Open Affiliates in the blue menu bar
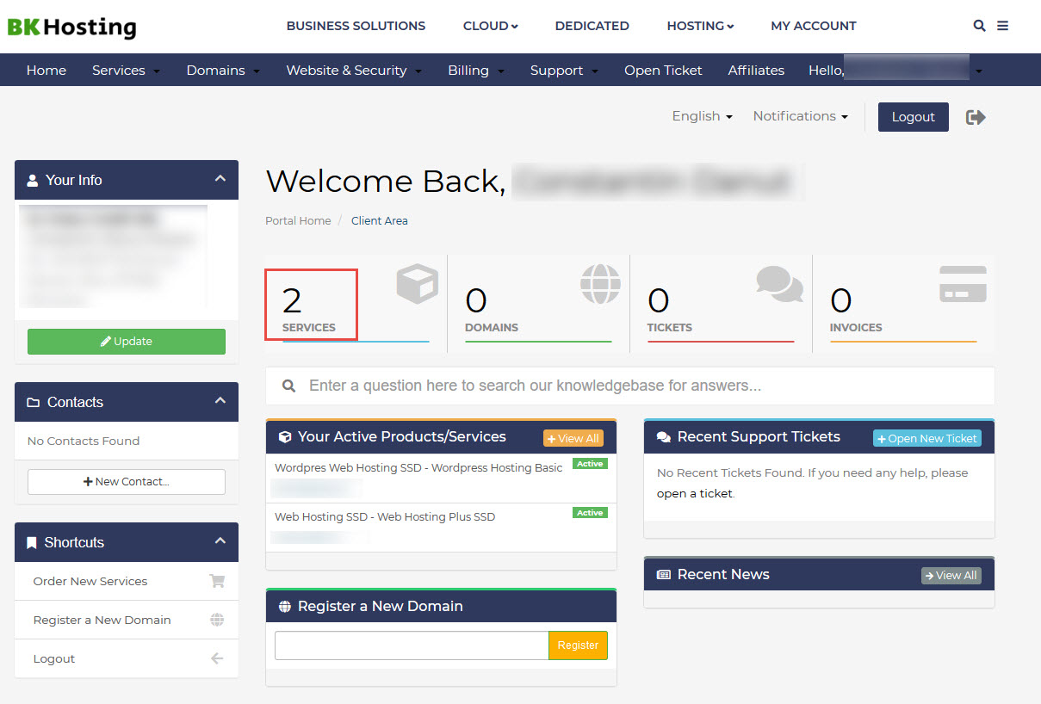Screen dimensions: 1041x704 pos(756,71)
